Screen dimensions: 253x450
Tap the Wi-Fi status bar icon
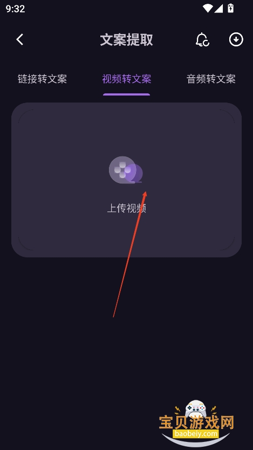(207, 8)
